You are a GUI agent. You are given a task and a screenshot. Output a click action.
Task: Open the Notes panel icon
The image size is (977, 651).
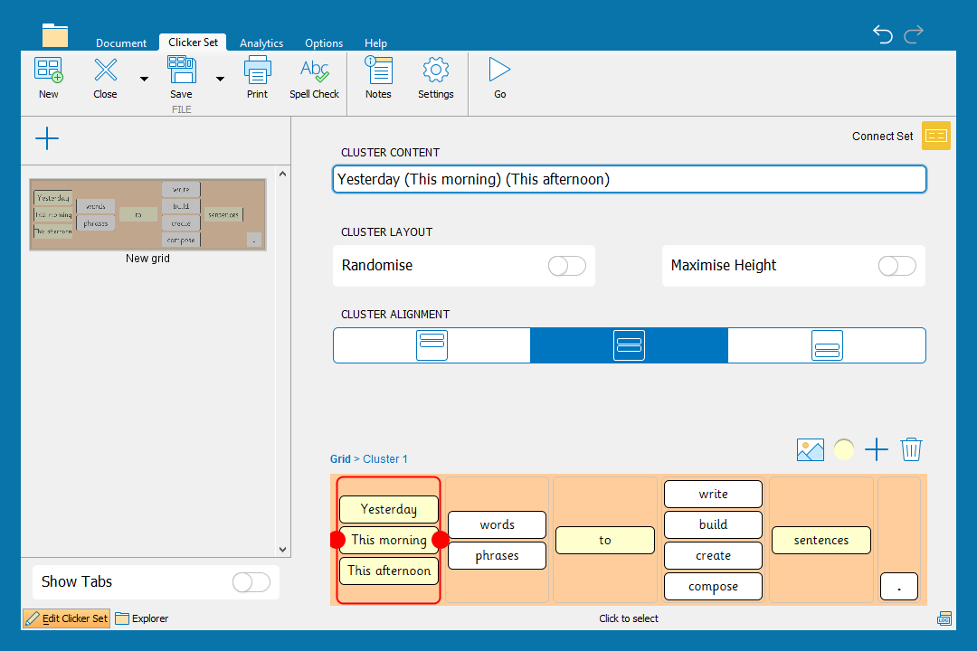click(x=378, y=71)
